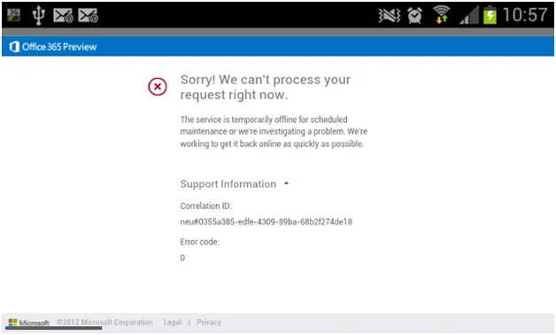Tap the alarm clock status icon
The image size is (556, 335).
point(414,15)
